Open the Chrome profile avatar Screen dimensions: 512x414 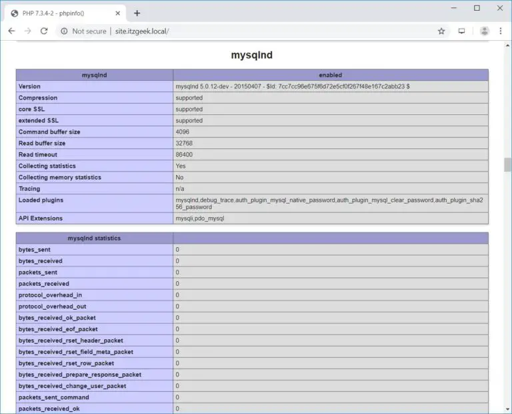[x=484, y=31]
